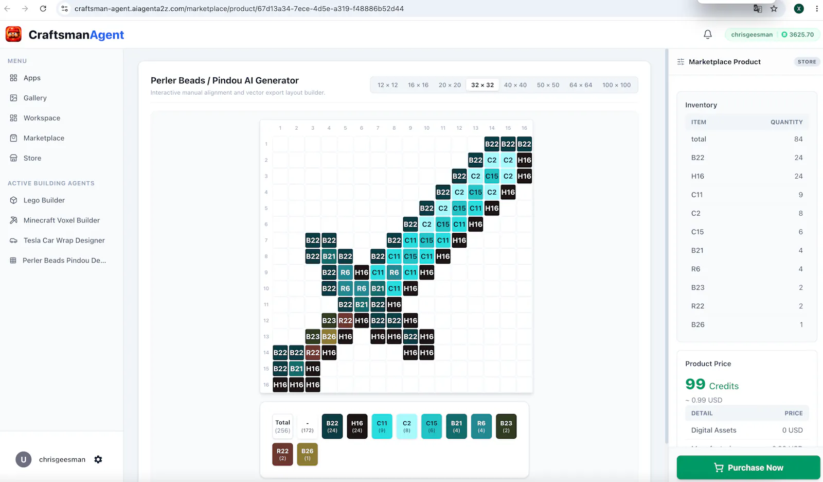Click the Gallery sidebar icon
The width and height of the screenshot is (823, 482).
pyautogui.click(x=13, y=98)
